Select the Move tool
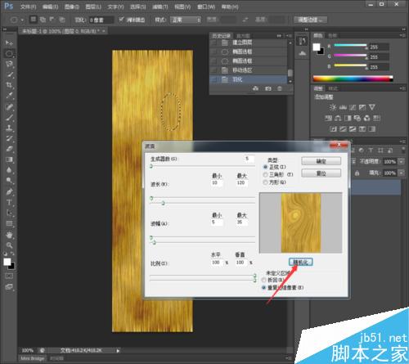 (9, 43)
